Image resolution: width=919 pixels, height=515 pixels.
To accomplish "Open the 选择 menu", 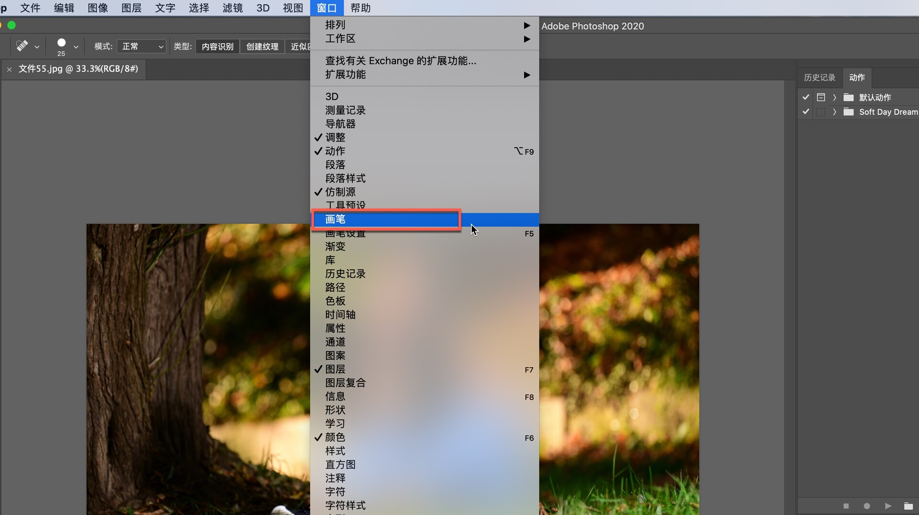I will (199, 8).
